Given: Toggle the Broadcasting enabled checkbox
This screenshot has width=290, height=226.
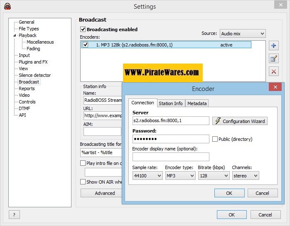Looking at the screenshot, I should pos(83,29).
